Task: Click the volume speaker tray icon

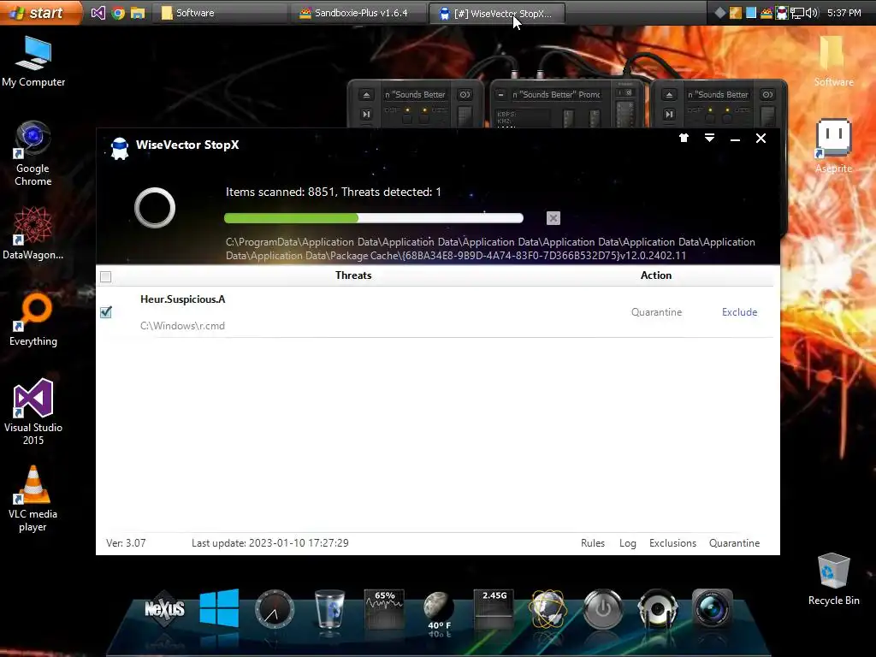Action: [x=812, y=13]
